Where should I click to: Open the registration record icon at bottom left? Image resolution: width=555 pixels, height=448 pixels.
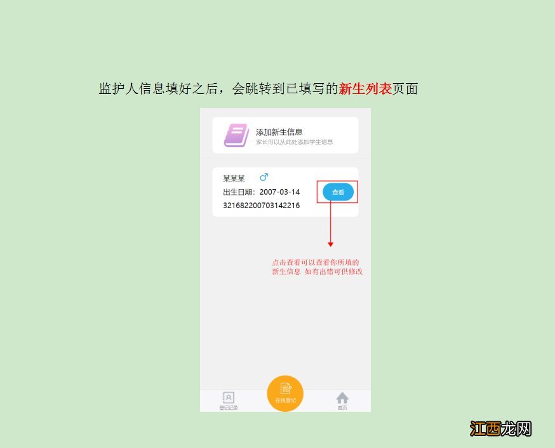[x=229, y=397]
